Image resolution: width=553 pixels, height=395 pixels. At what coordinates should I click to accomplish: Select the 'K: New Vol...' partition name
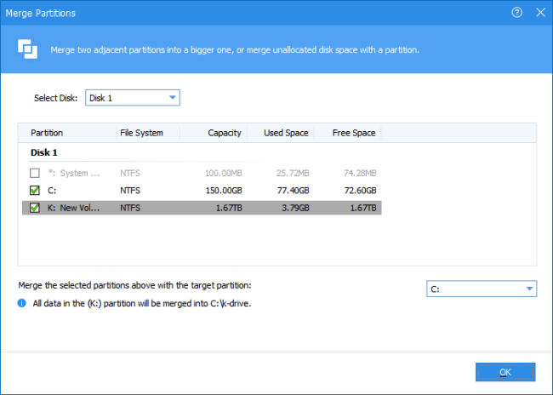(x=73, y=208)
